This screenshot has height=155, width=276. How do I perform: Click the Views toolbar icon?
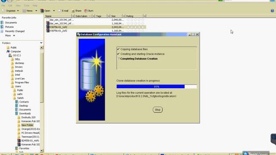[24, 11]
